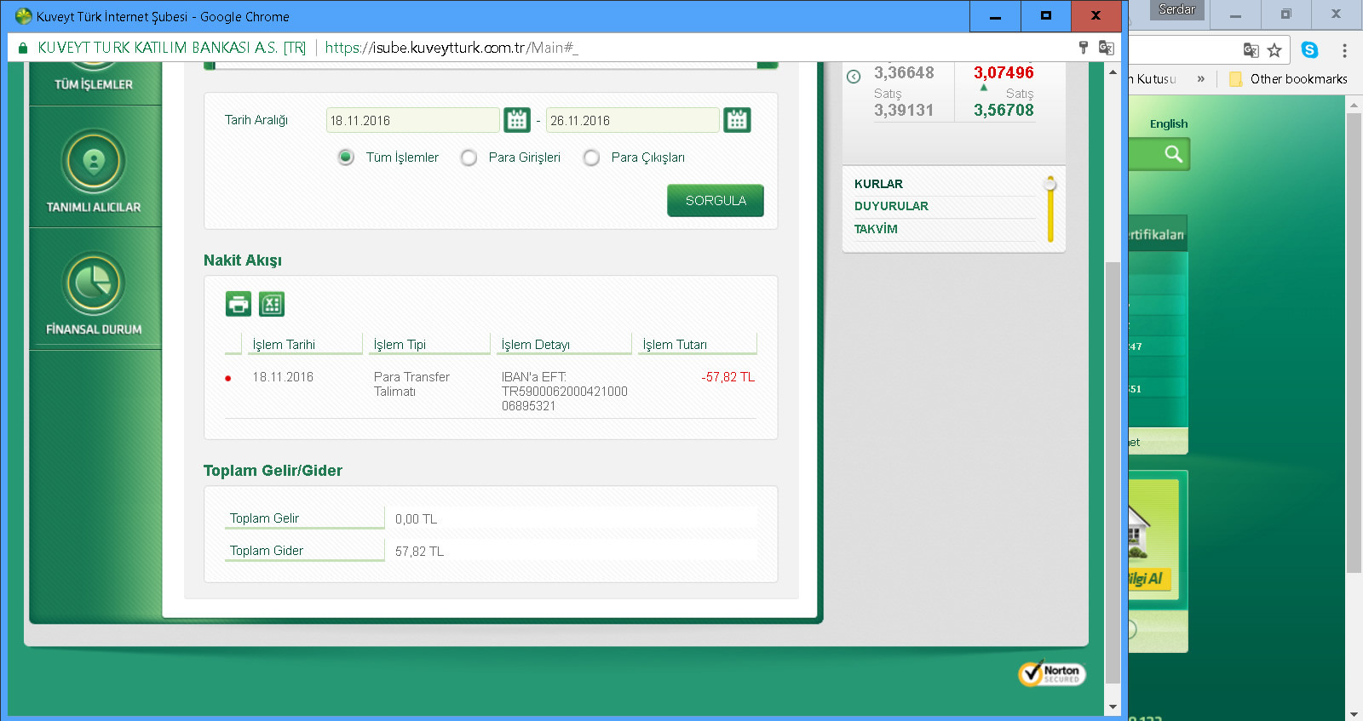Switch to the KURLAR tab
The width and height of the screenshot is (1363, 721).
(878, 184)
